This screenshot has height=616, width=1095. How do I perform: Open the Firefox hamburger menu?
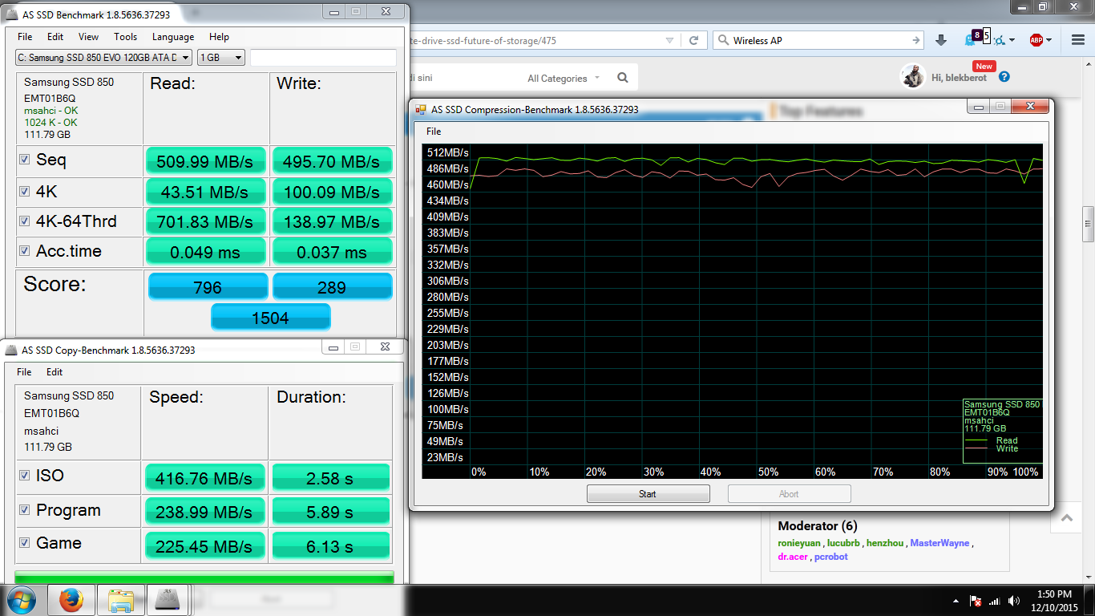(x=1078, y=40)
